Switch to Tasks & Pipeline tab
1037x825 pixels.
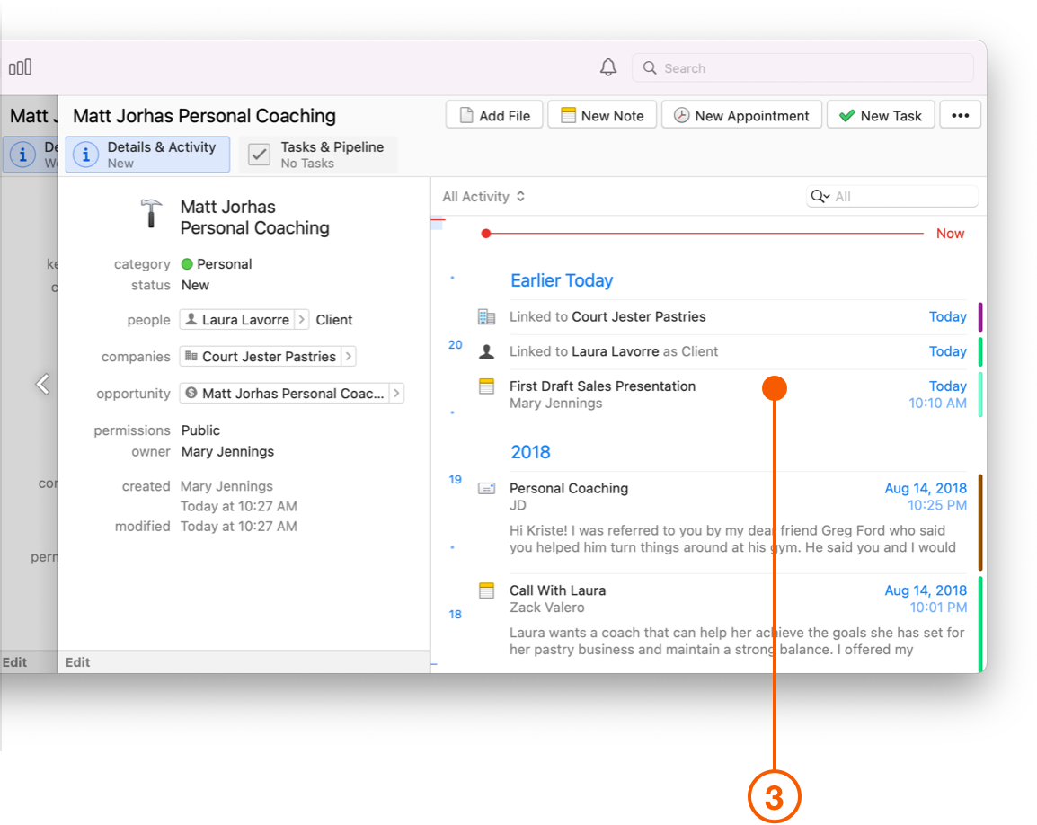(318, 155)
